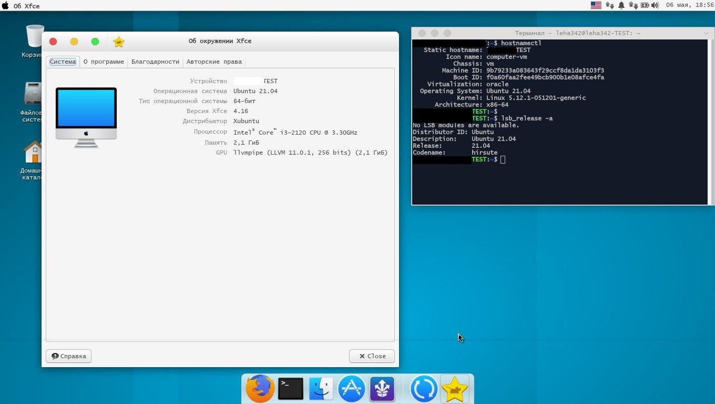The width and height of the screenshot is (715, 404).
Task: Open the Apple logo menu in top panel
Action: click(6, 6)
